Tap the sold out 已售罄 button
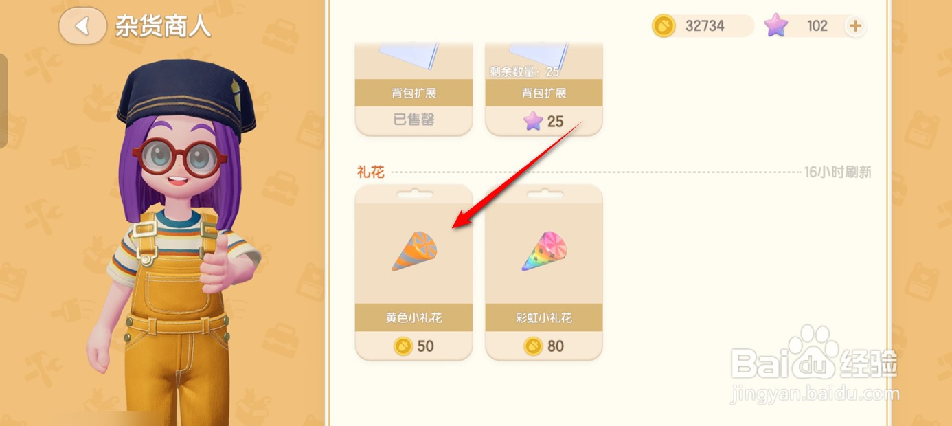The height and width of the screenshot is (426, 952). pyautogui.click(x=413, y=120)
